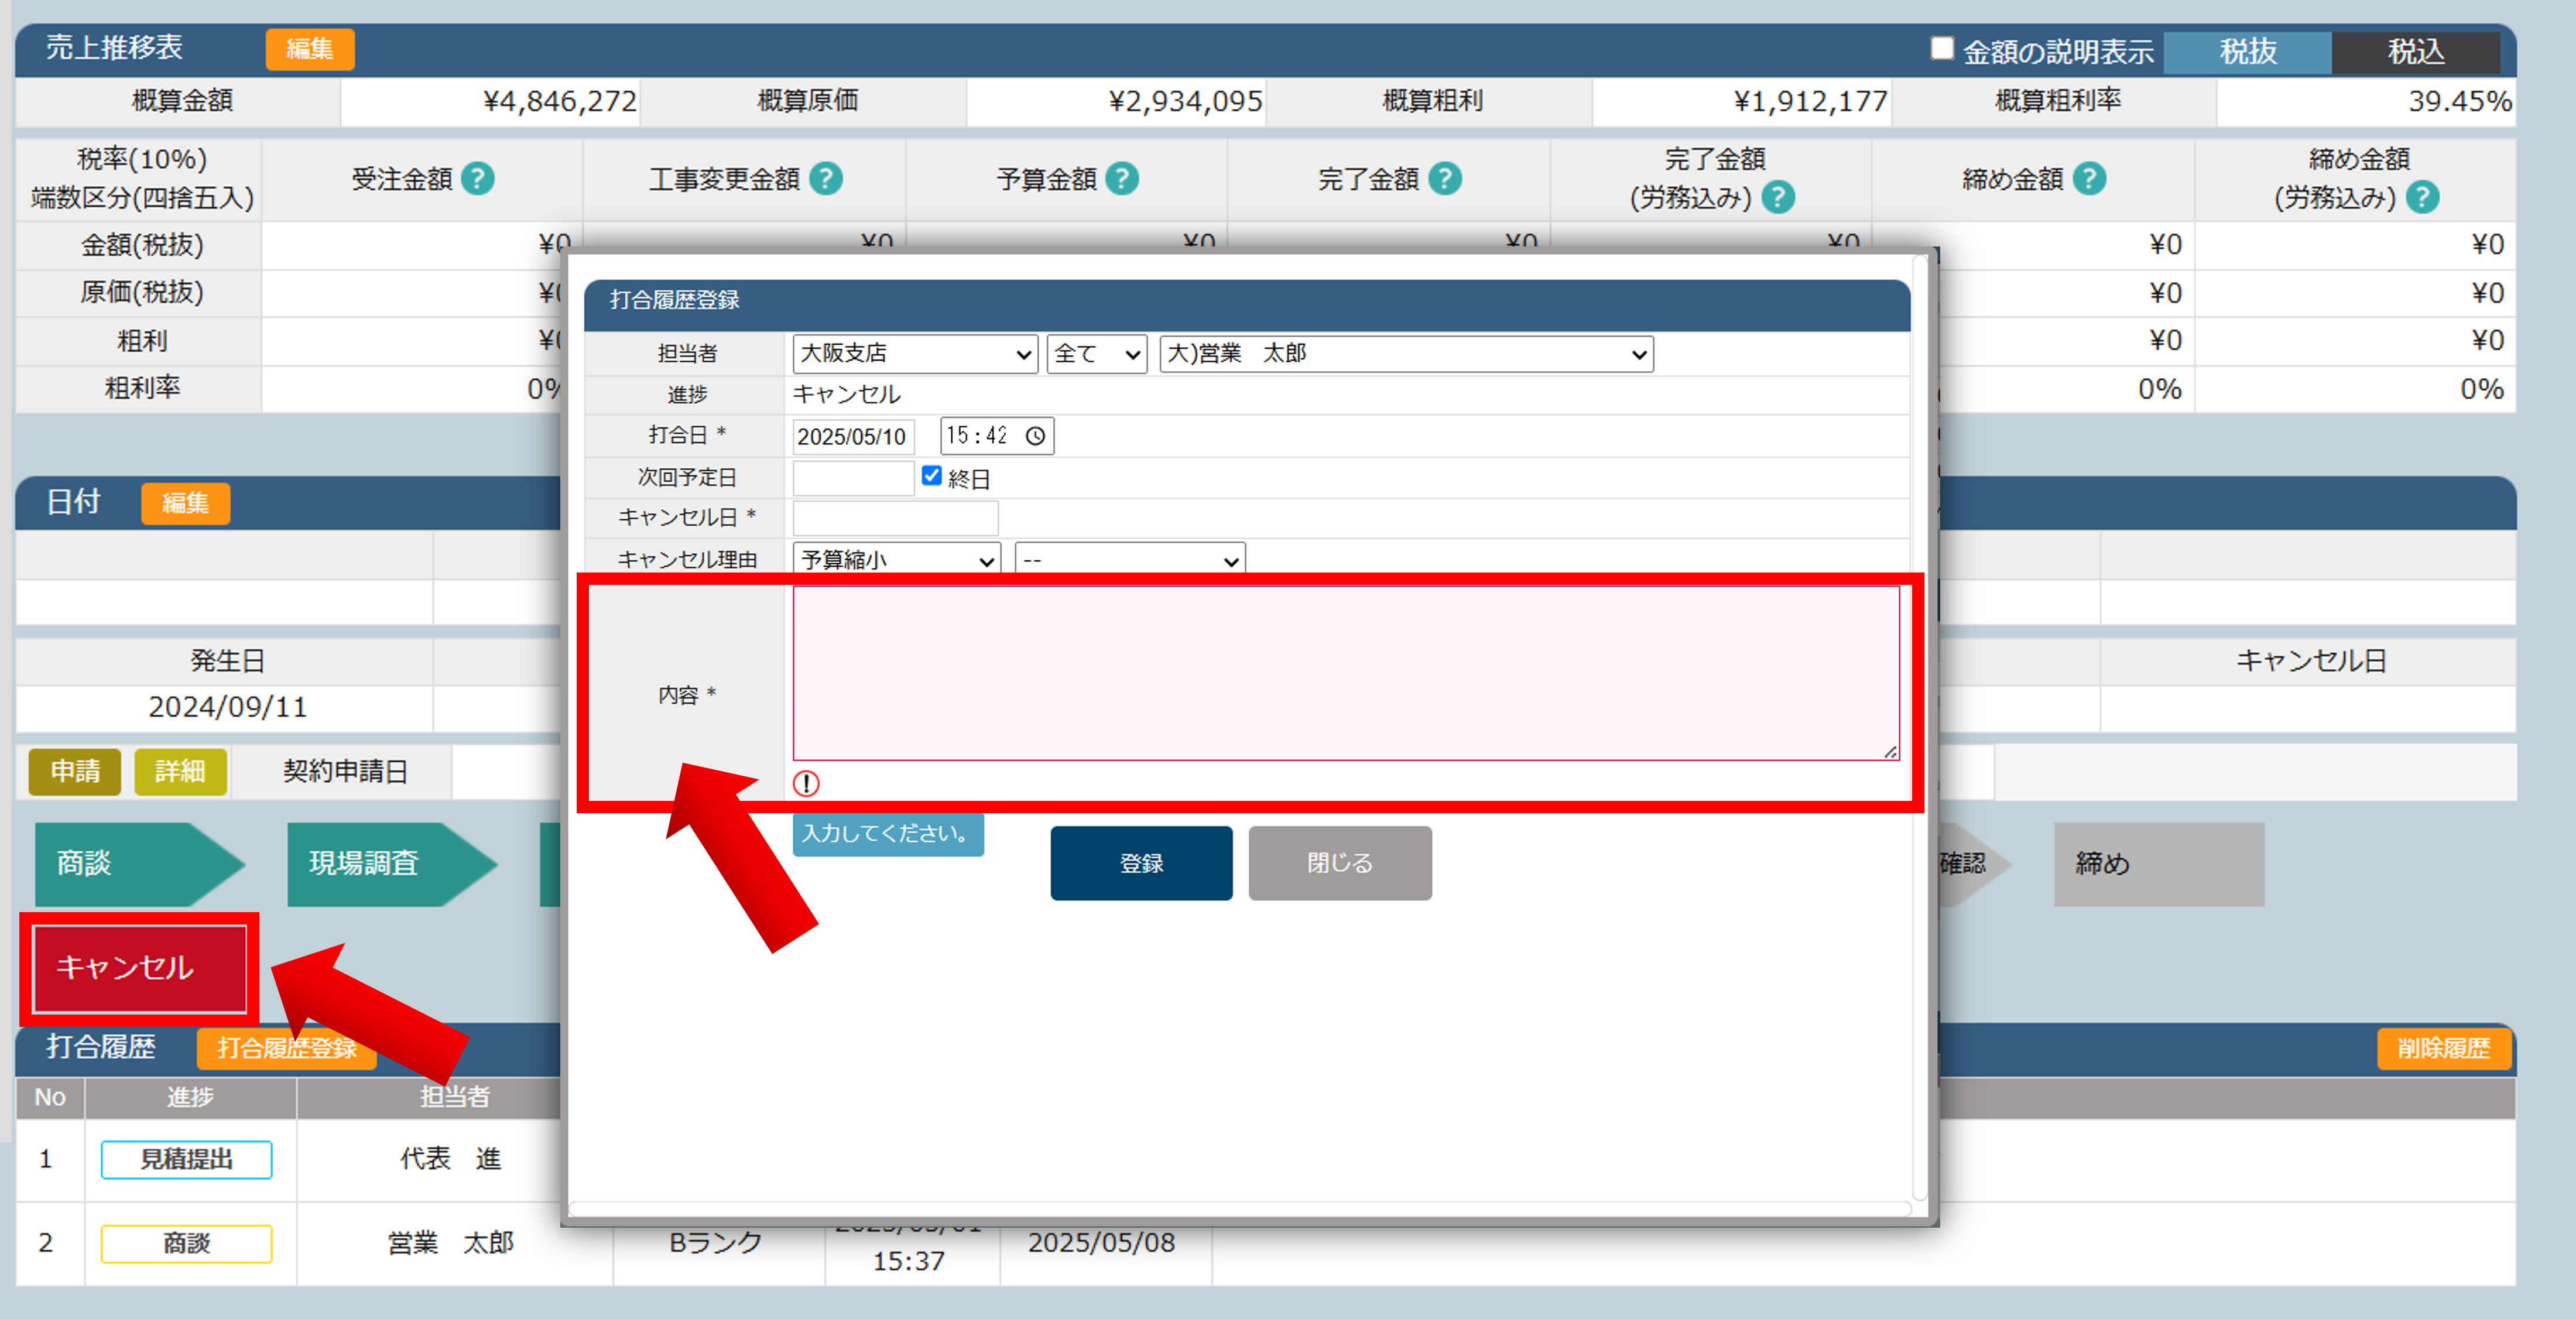The height and width of the screenshot is (1319, 2576).
Task: Click 代表 進 in history row 1
Action: tap(451, 1159)
